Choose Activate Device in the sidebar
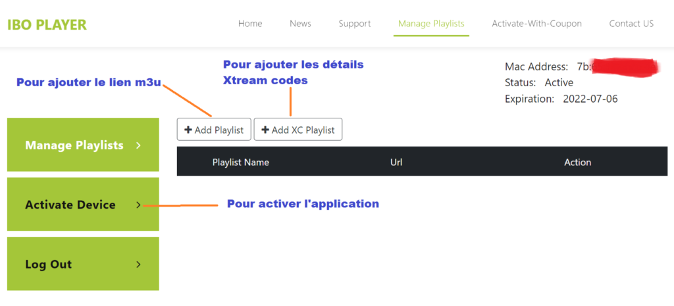The height and width of the screenshot is (306, 674). point(70,205)
